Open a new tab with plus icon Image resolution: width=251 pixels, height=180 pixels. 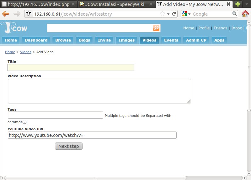point(238,4)
